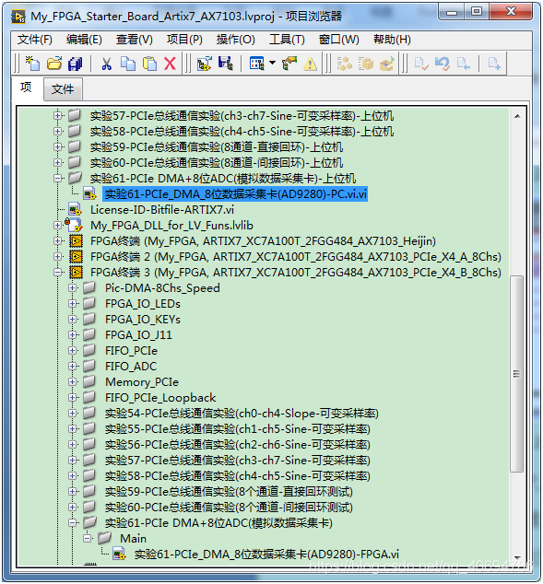543x584 pixels.
Task: Click the Resolve conflicts toolbar icon
Action: pyautogui.click(x=289, y=64)
